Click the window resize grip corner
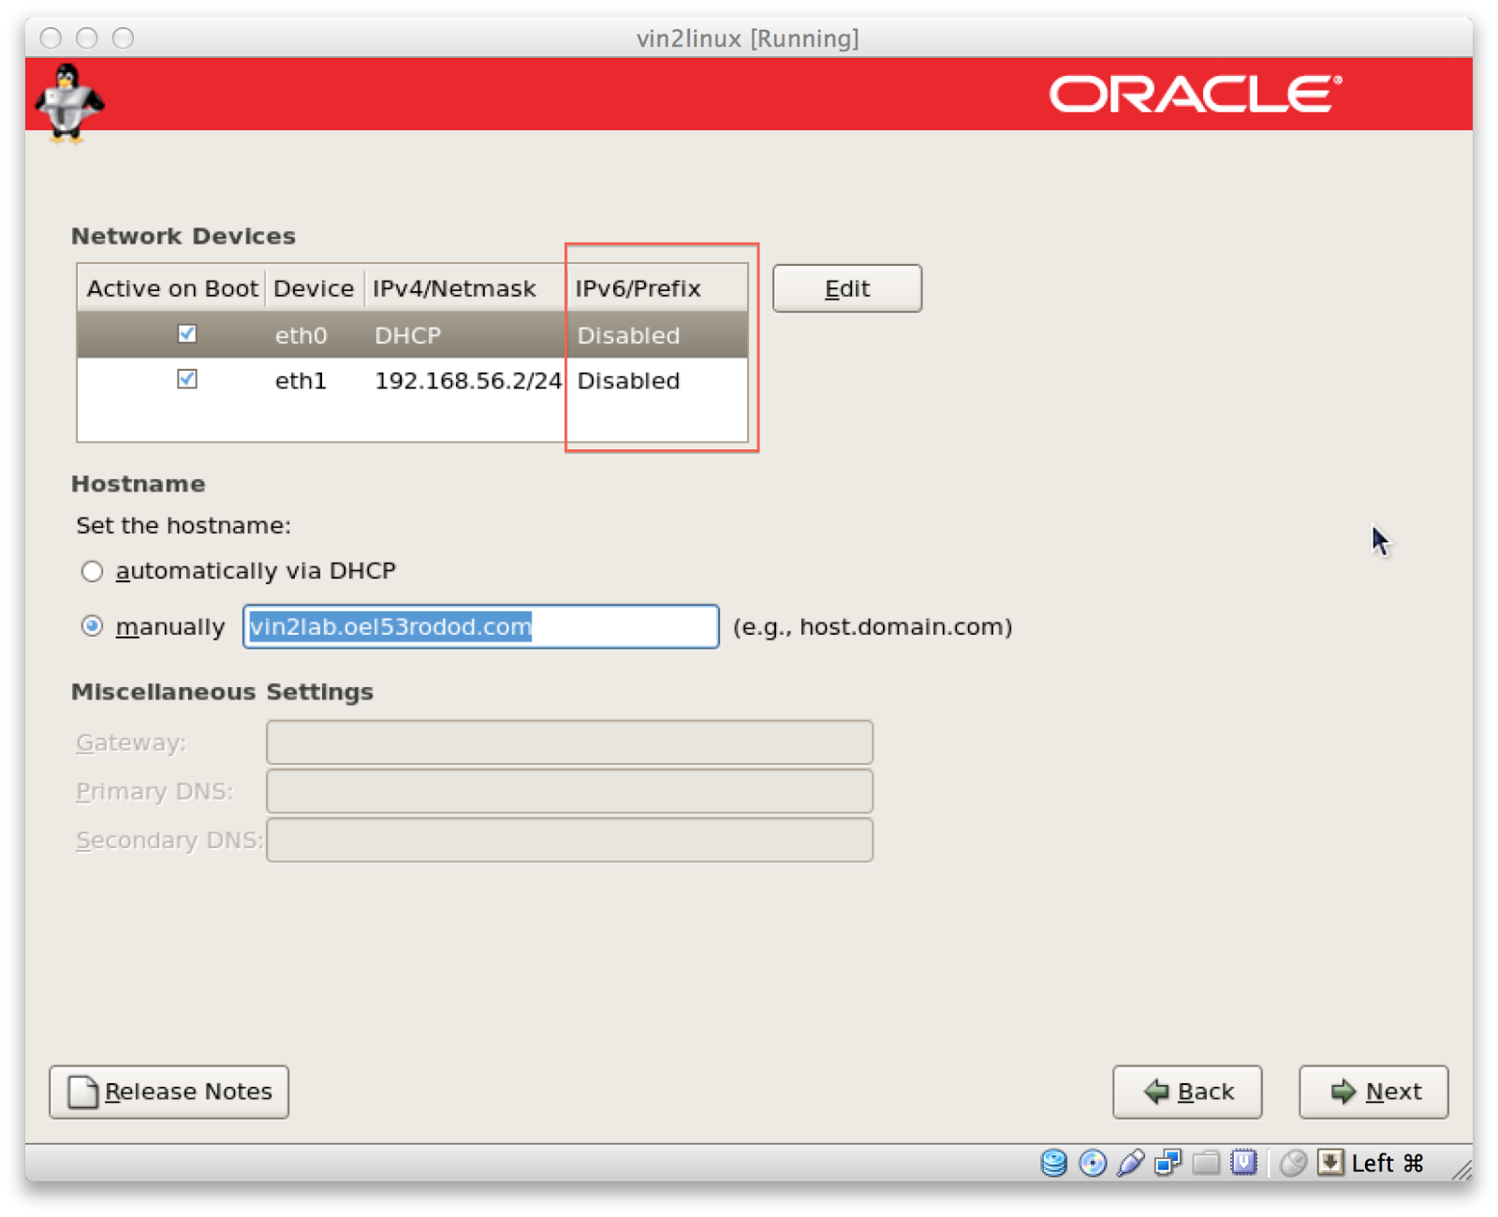 [1461, 1169]
